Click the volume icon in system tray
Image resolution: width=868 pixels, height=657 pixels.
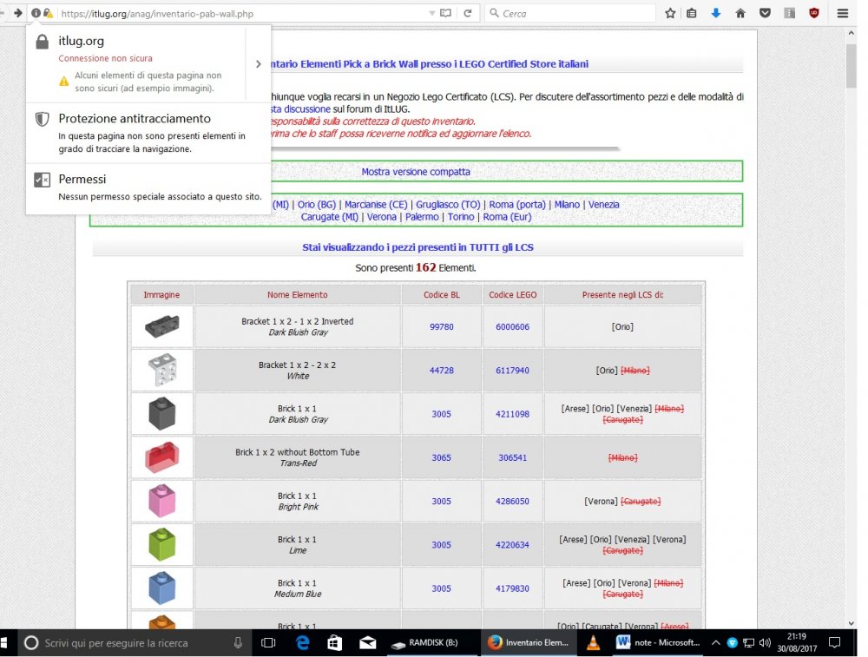click(765, 642)
